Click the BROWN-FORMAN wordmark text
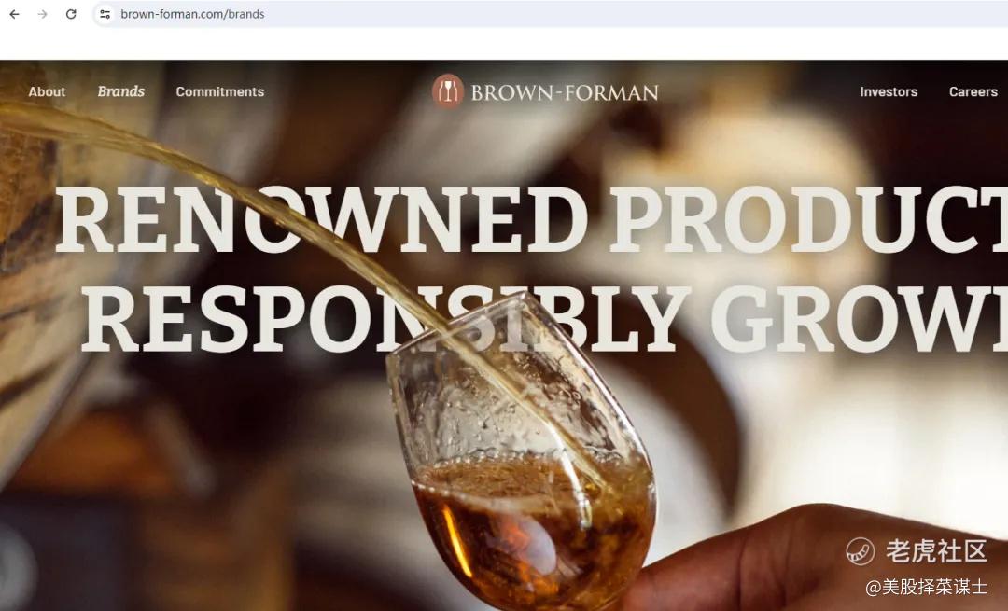The image size is (1008, 611). [x=565, y=93]
